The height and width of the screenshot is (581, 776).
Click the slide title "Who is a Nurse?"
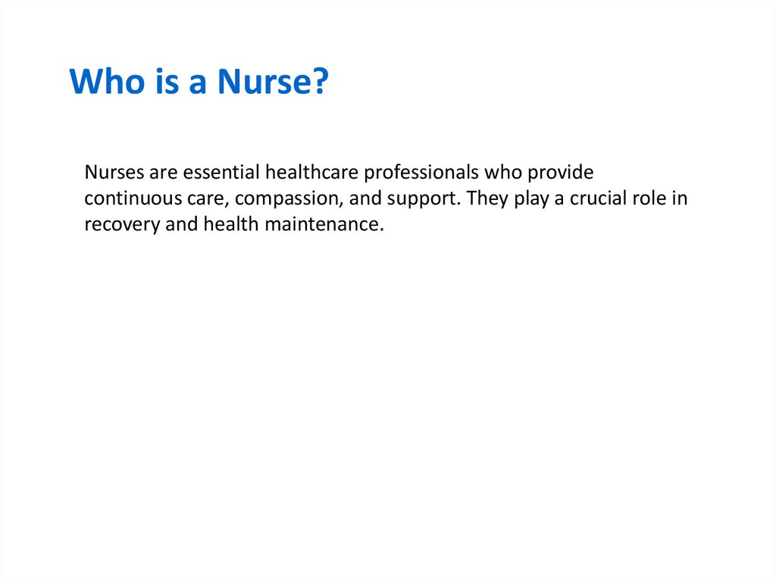[199, 83]
